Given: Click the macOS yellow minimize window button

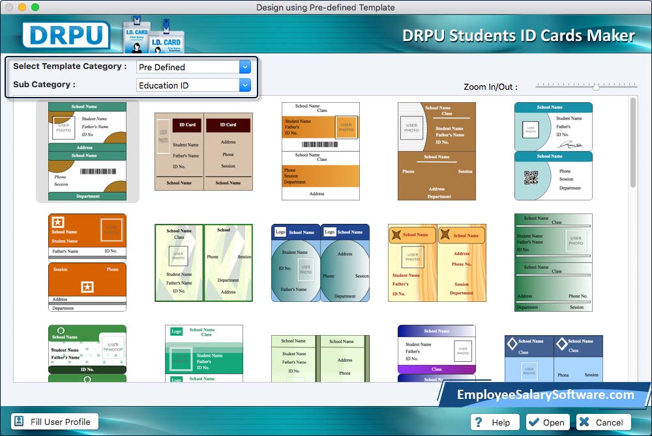Looking at the screenshot, I should 22,7.
